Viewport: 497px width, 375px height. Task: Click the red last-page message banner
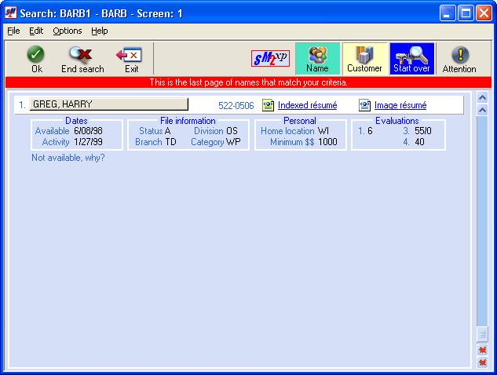248,82
